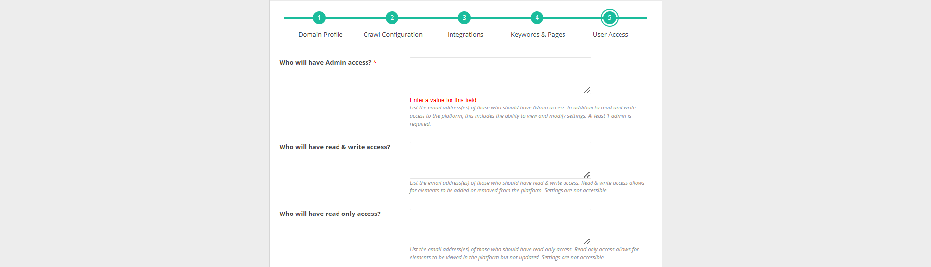
Task: Click step 1 circle in progress bar
Action: click(x=319, y=18)
